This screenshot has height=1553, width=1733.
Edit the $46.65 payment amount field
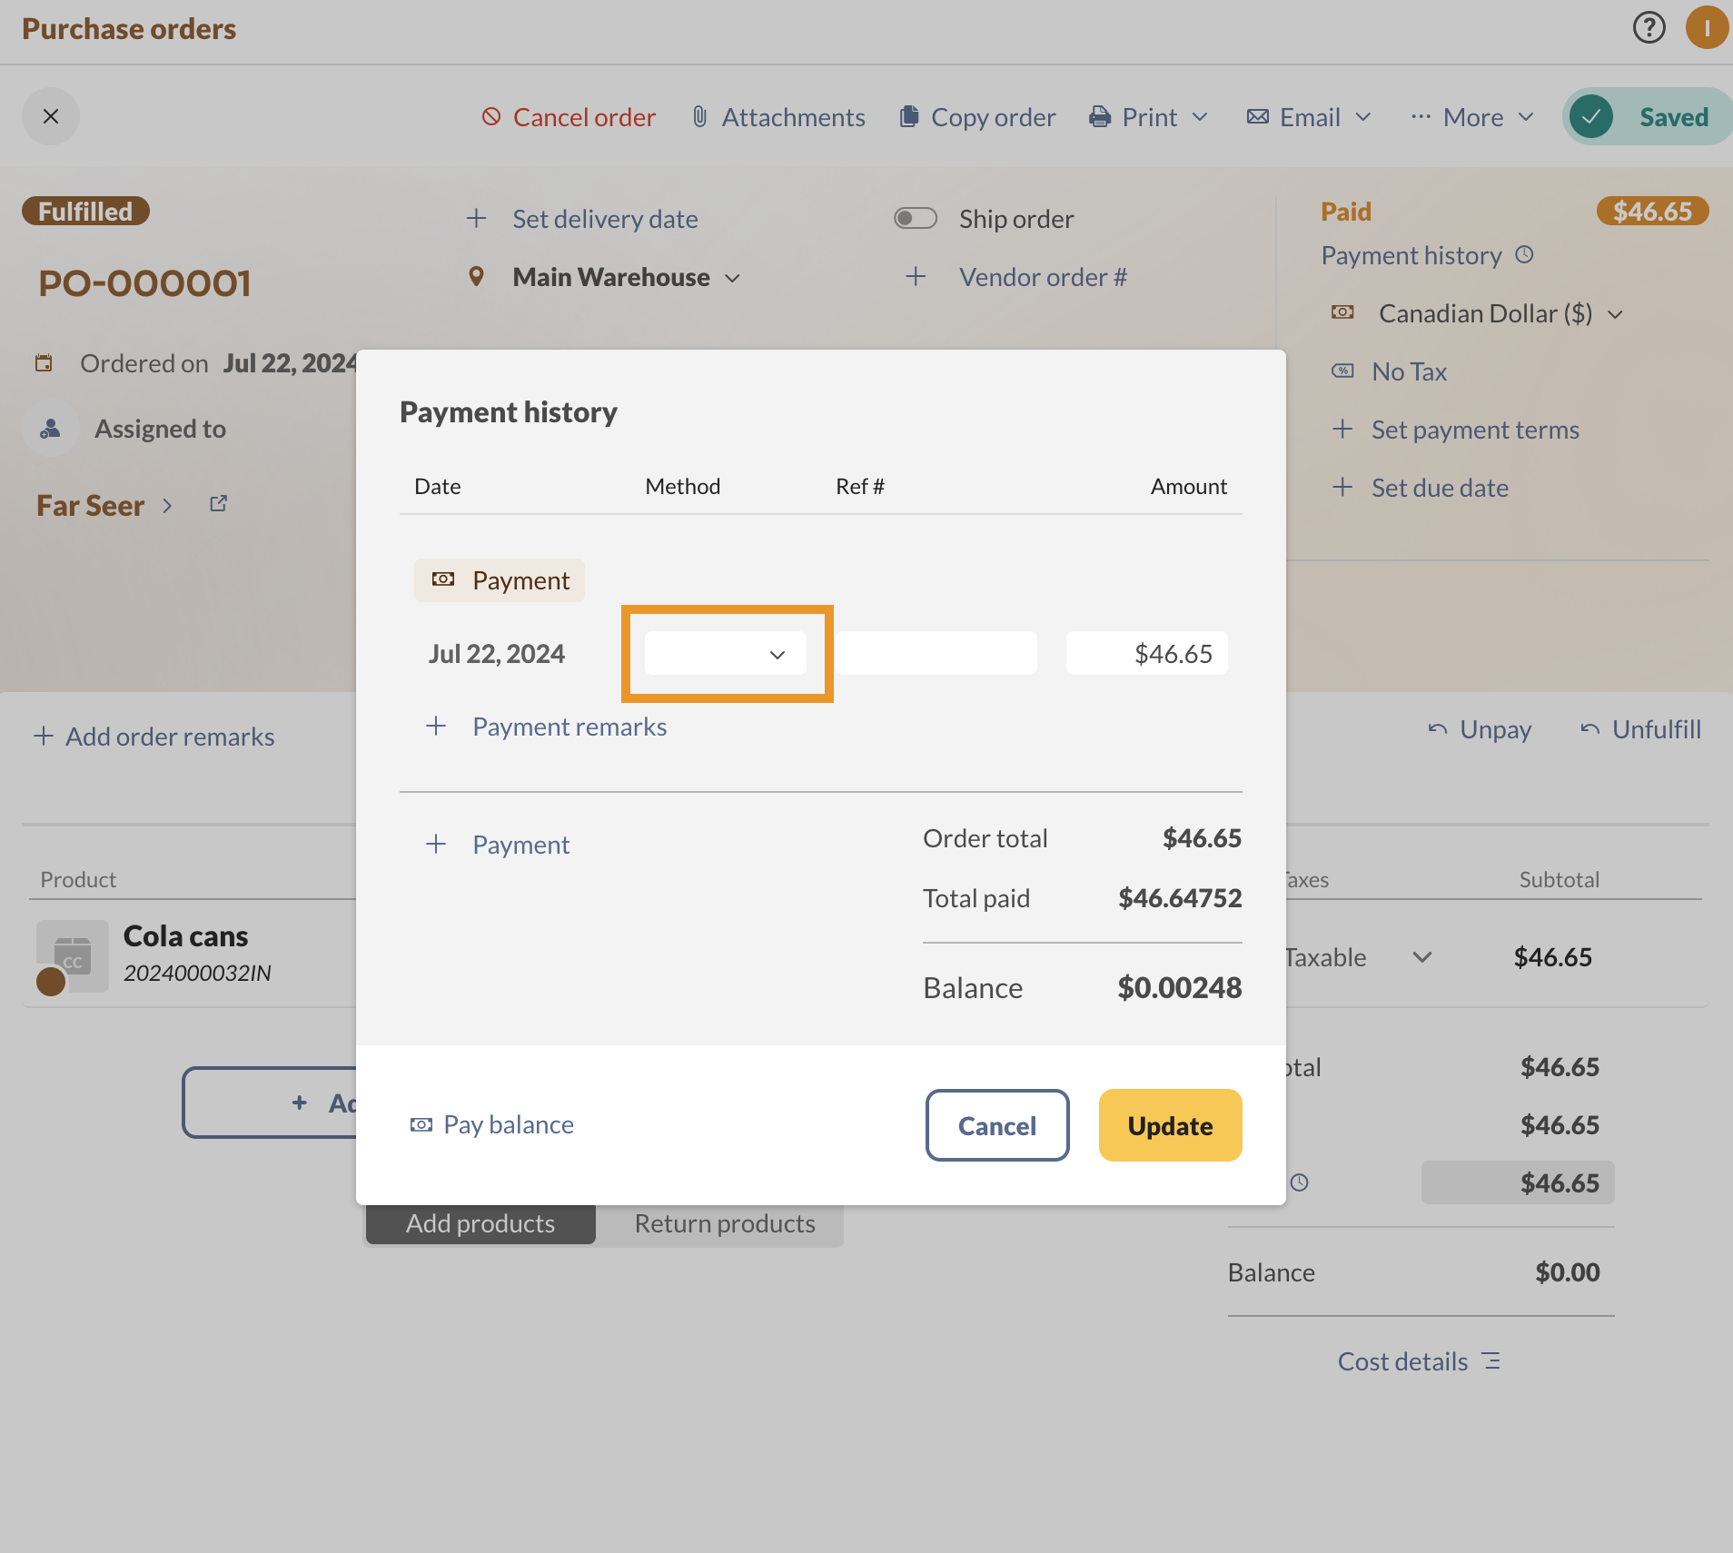pos(1146,653)
